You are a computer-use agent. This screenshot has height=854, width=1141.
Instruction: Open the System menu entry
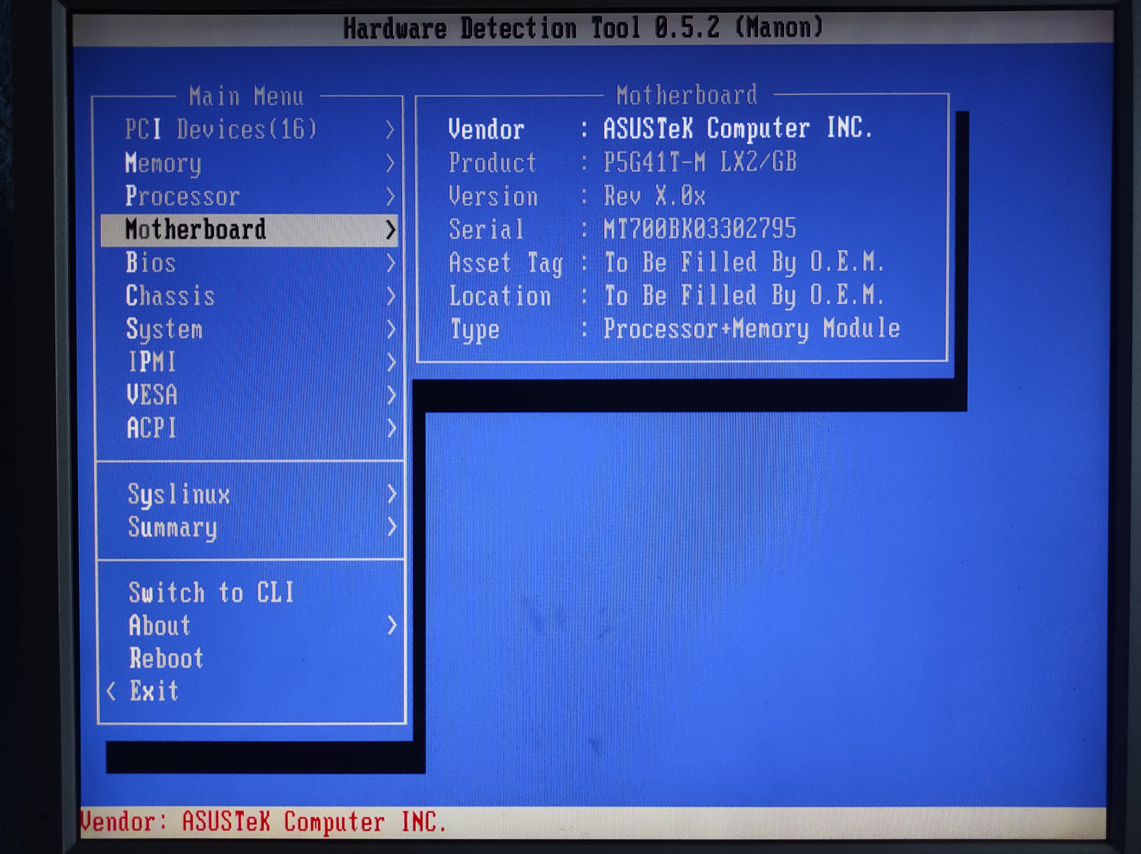coord(164,329)
